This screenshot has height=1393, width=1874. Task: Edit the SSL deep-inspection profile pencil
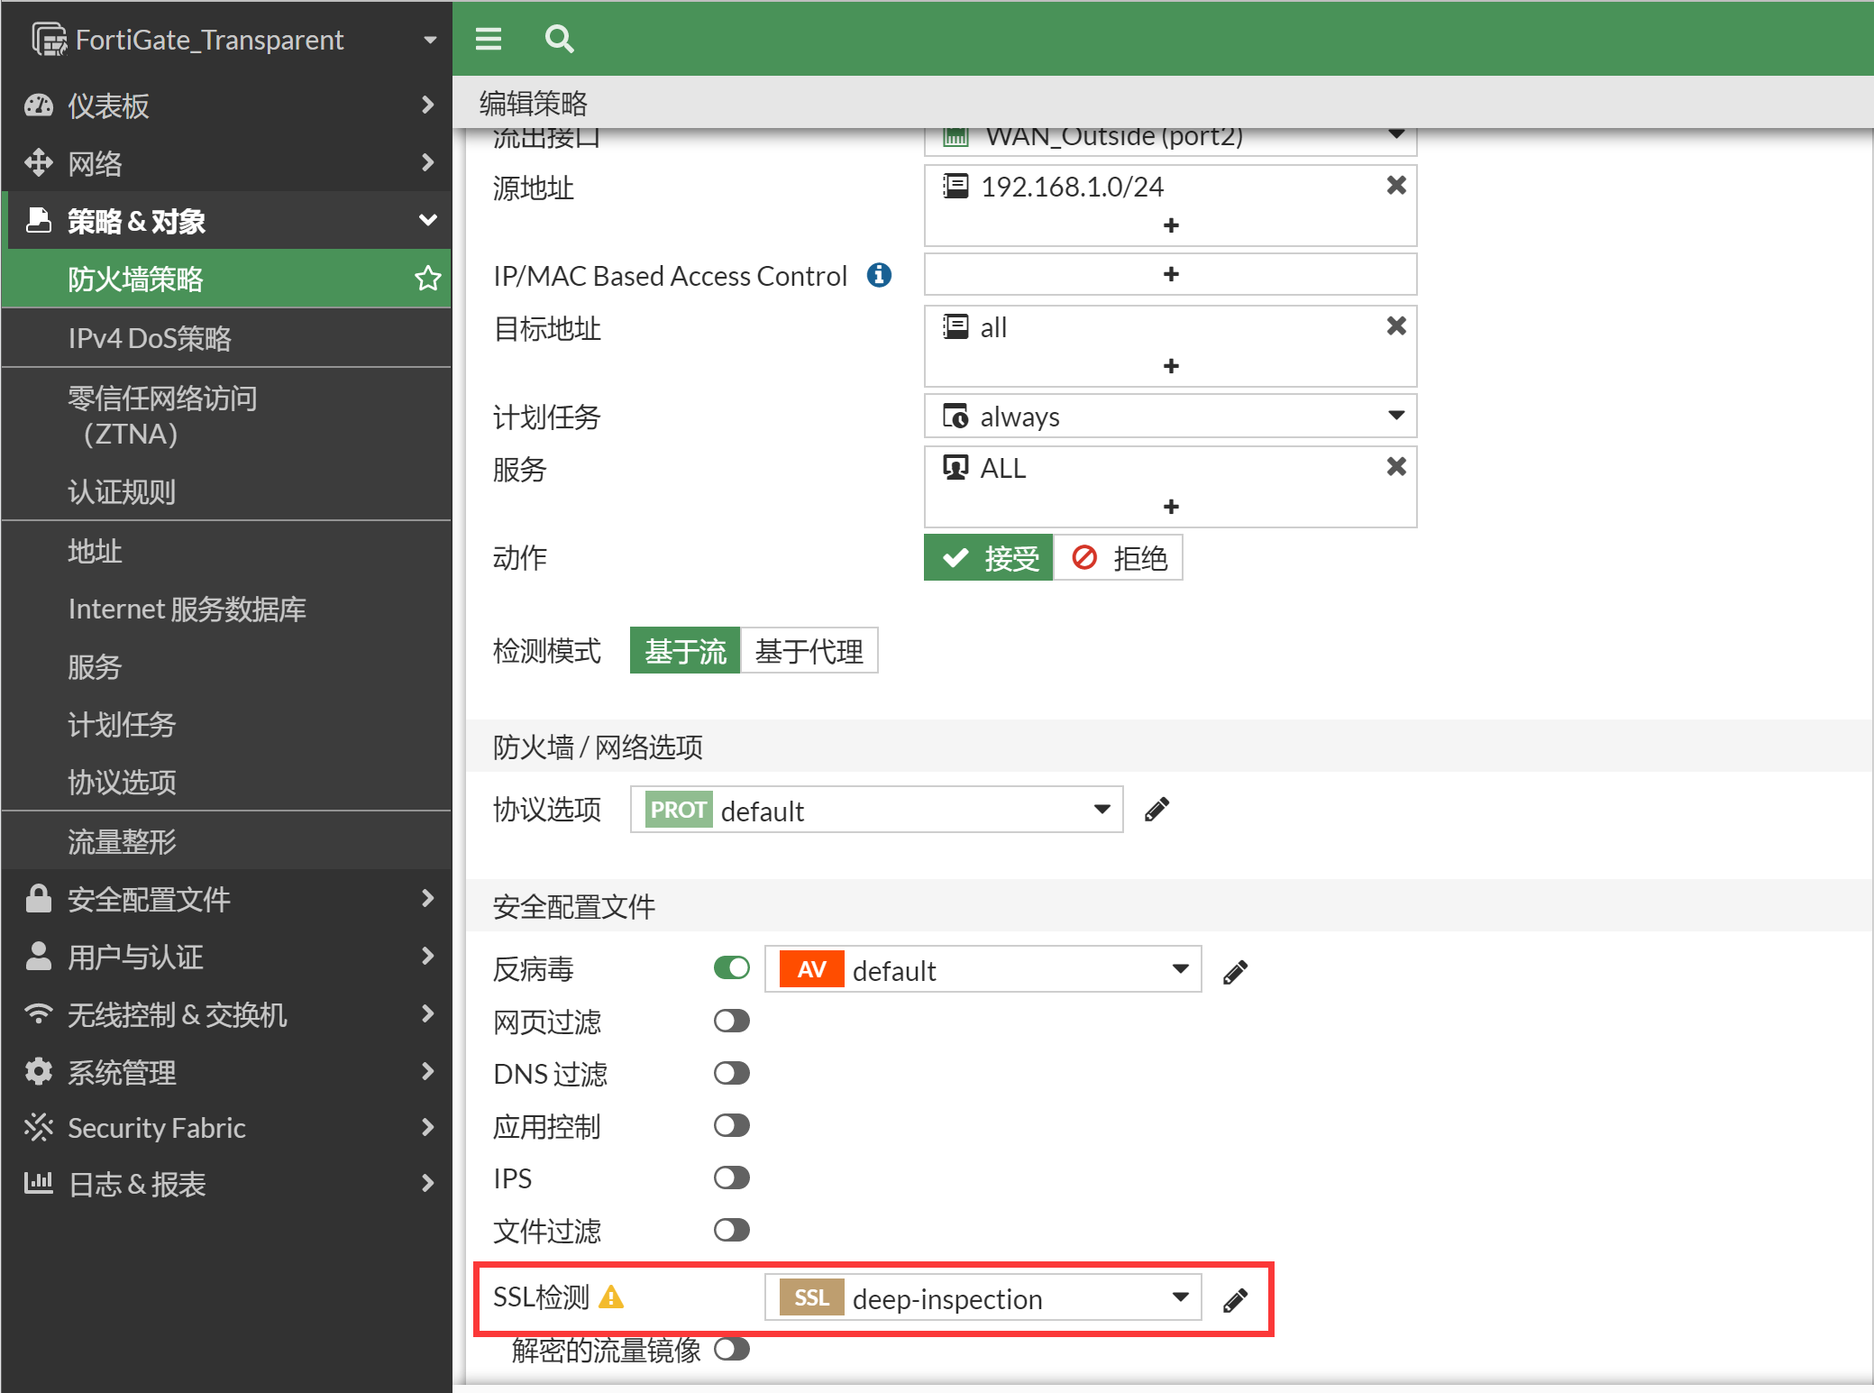coord(1235,1299)
